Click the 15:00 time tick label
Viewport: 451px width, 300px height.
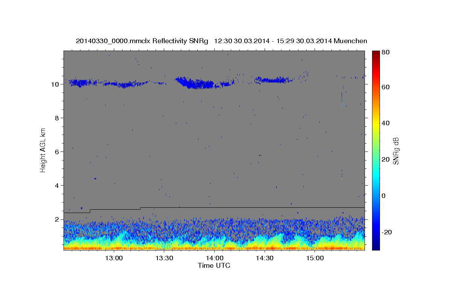tap(315, 258)
